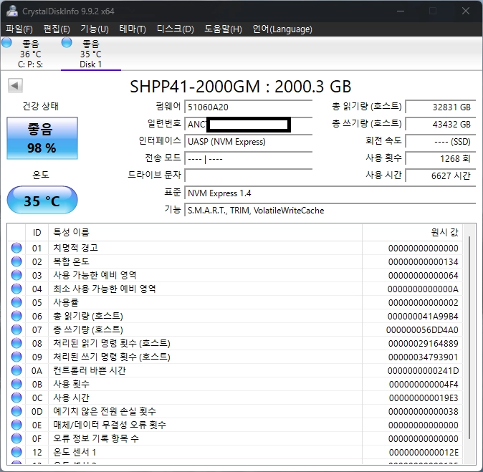
Task: Select 오류 정보 기록 항목 수 row
Action: click(235, 438)
